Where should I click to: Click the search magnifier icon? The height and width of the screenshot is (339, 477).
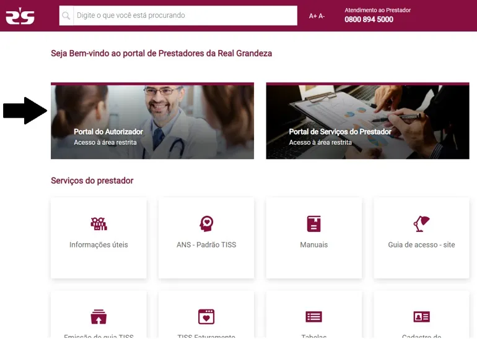[x=66, y=15]
